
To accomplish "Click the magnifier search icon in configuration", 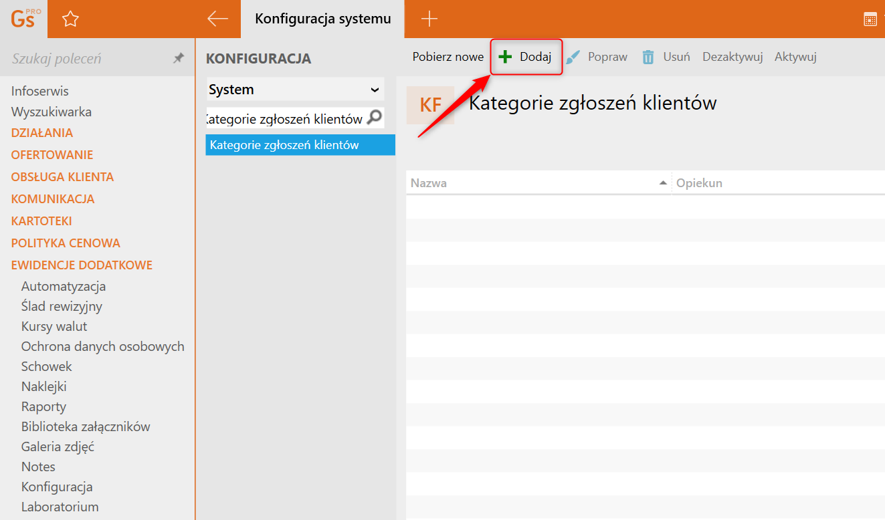I will pyautogui.click(x=375, y=118).
